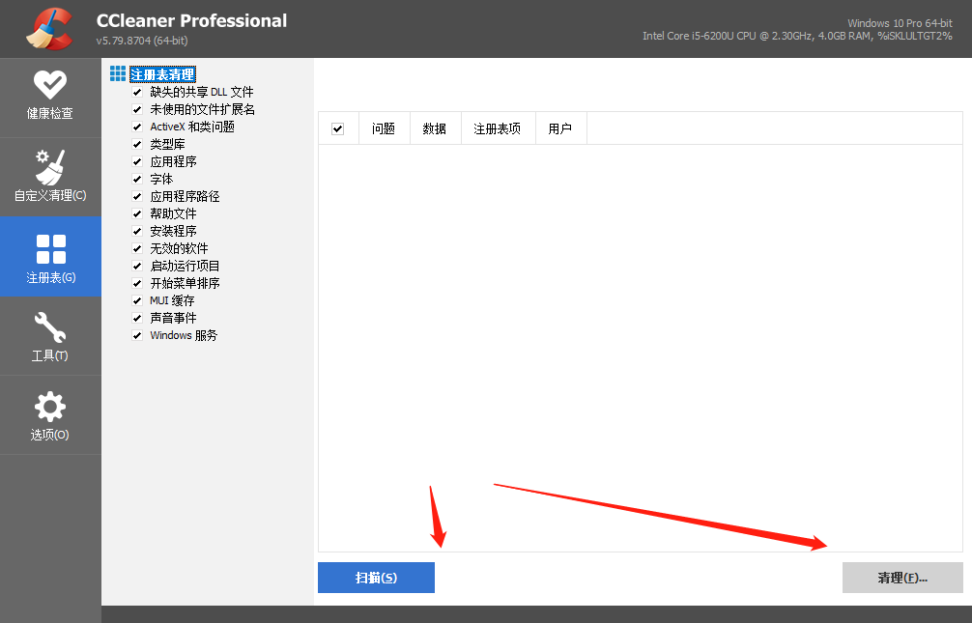Click the 清理(F)... button
This screenshot has height=623, width=972.
pyautogui.click(x=902, y=578)
